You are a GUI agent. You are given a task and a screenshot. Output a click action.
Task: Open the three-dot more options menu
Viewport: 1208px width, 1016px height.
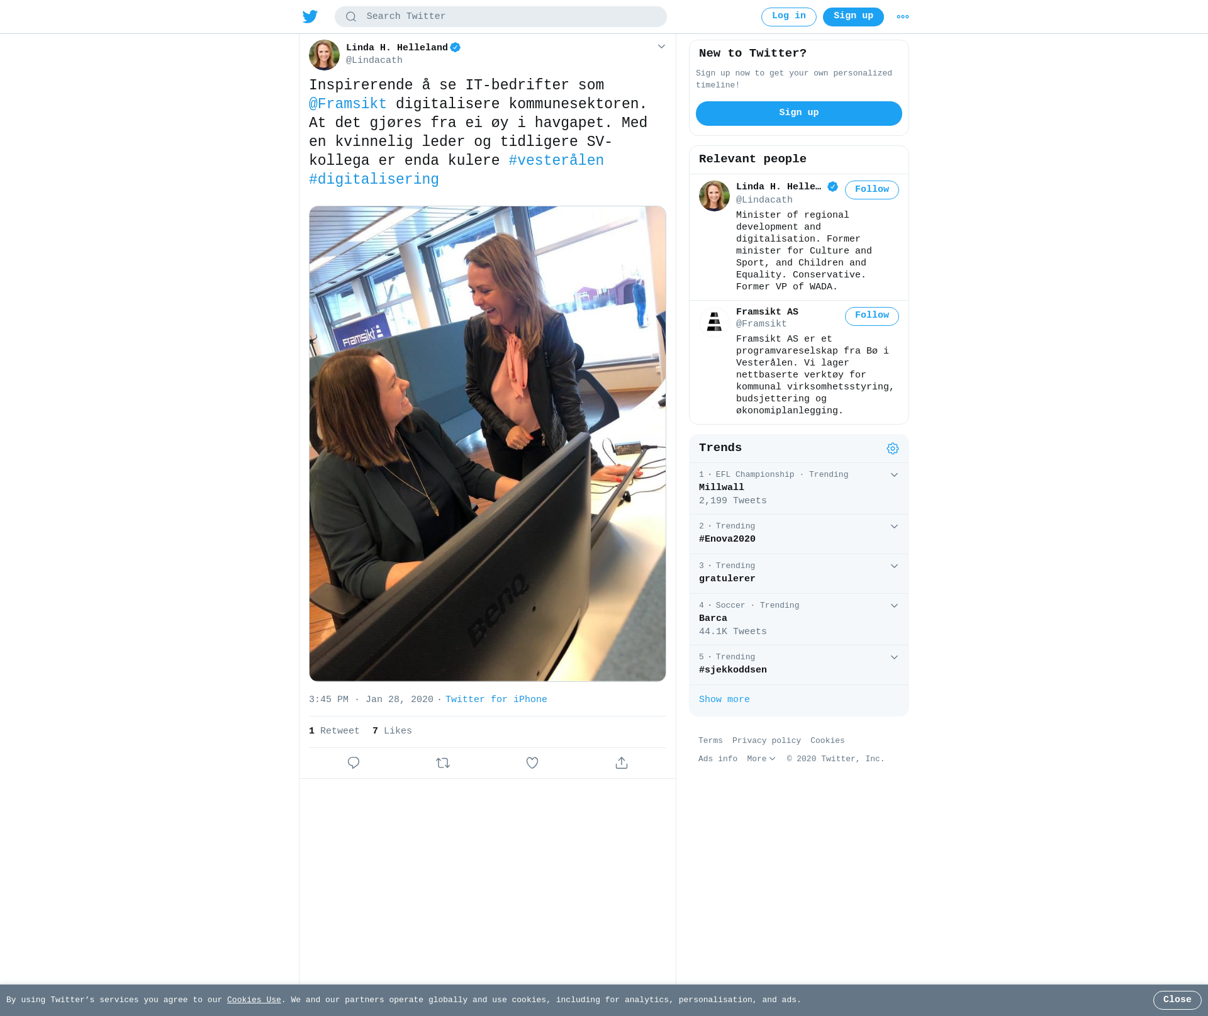point(903,17)
